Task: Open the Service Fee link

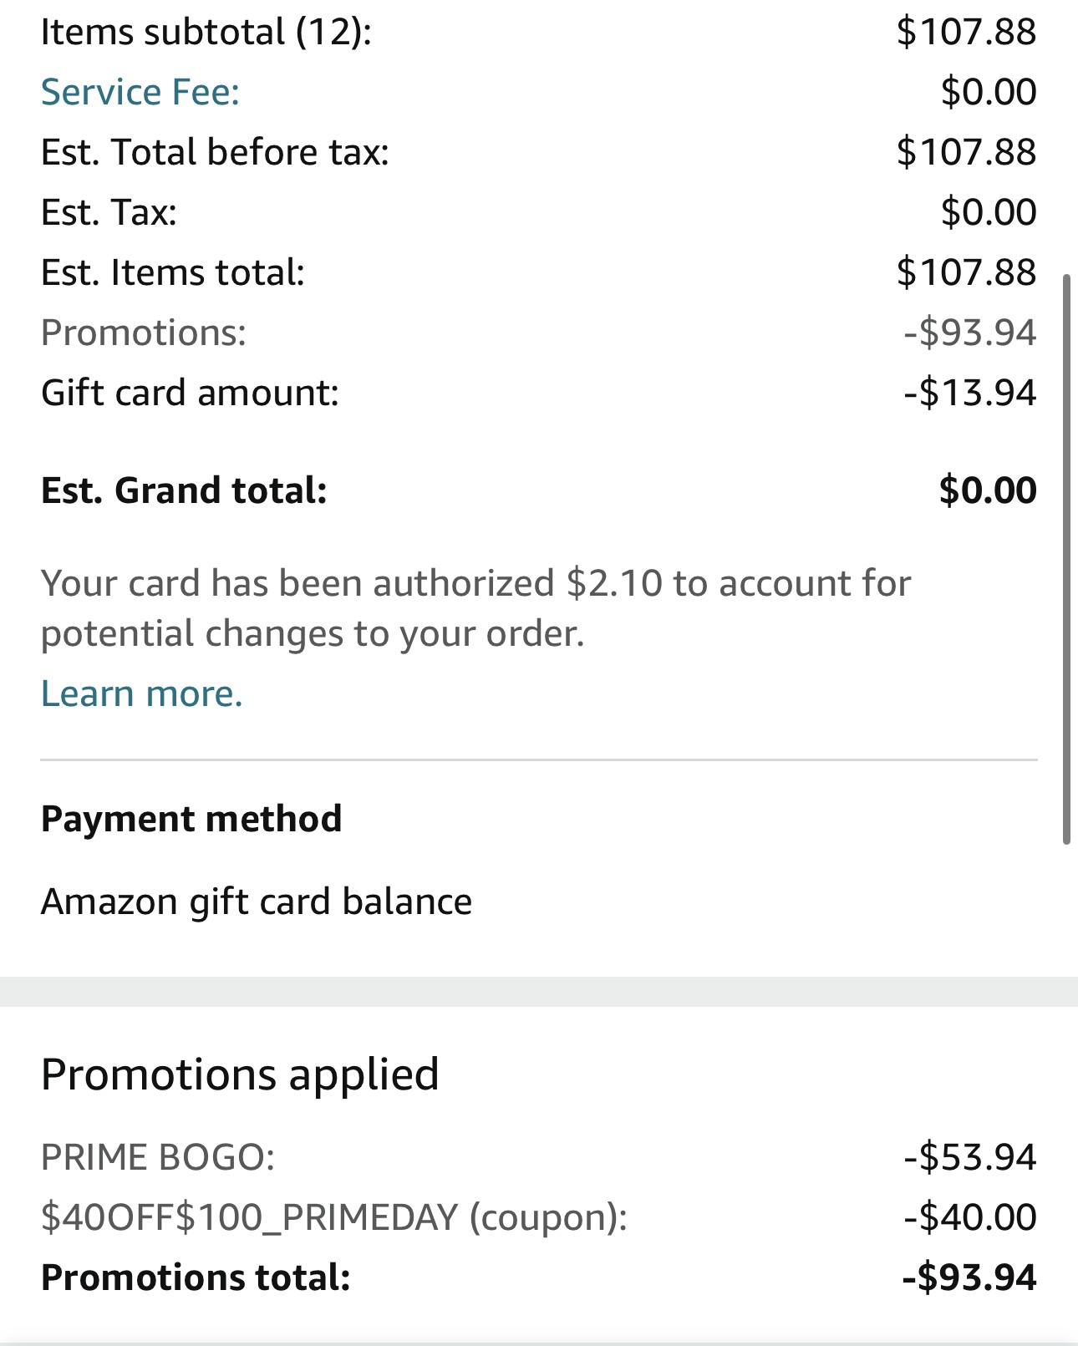Action: coord(140,92)
